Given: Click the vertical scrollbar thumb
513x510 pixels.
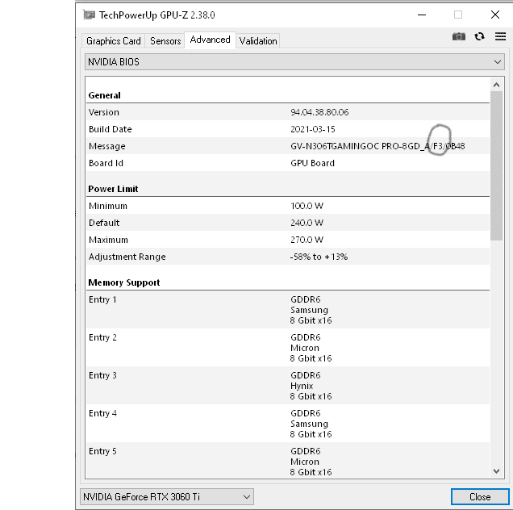Looking at the screenshot, I should pos(496,166).
